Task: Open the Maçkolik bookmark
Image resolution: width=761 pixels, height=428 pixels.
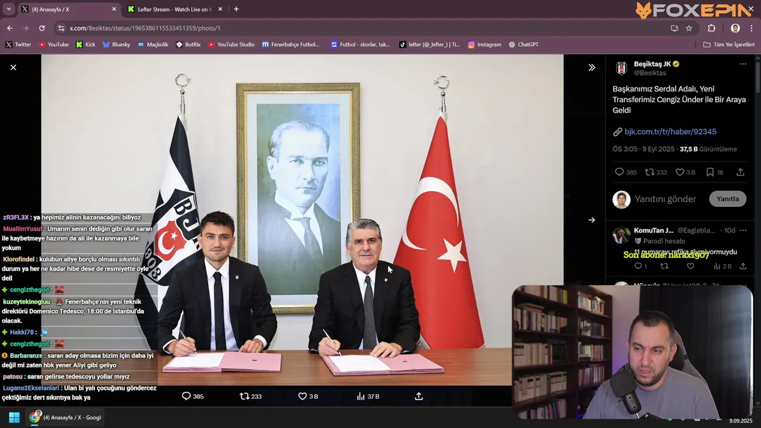Action: point(153,45)
